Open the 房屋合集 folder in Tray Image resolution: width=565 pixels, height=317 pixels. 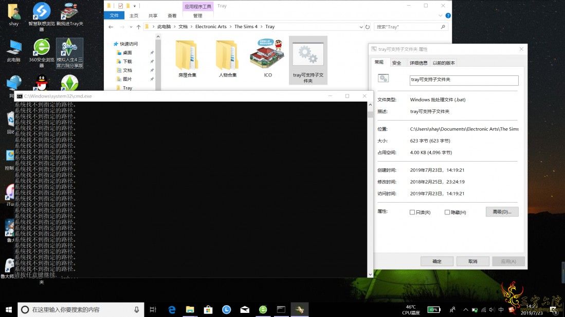(187, 59)
